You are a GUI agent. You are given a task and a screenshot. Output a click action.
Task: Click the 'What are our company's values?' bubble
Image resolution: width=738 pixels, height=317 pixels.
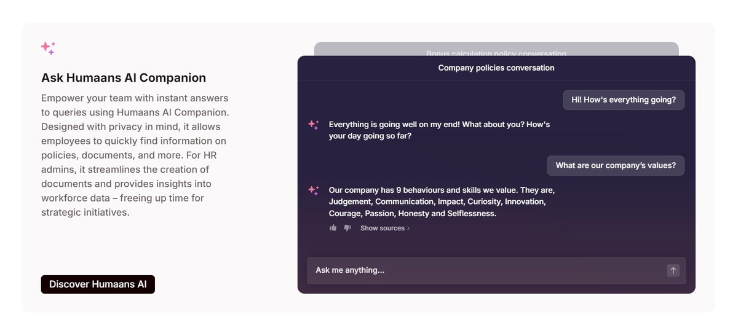(615, 165)
